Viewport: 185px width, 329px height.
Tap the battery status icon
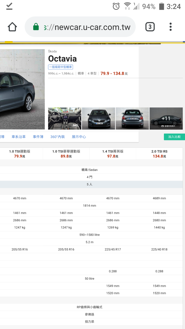[161, 6]
